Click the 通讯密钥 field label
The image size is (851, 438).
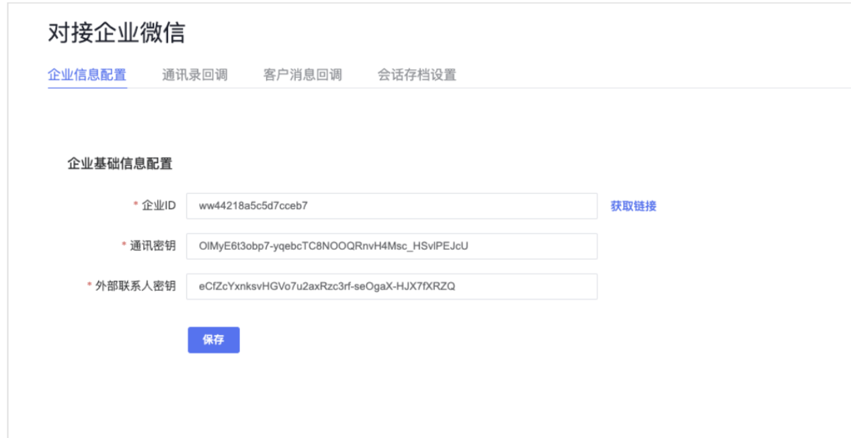point(153,246)
